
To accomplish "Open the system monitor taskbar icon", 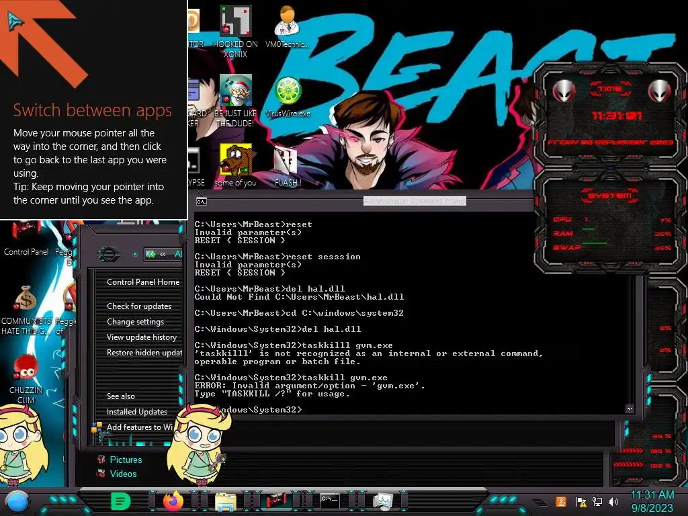I will (382, 501).
